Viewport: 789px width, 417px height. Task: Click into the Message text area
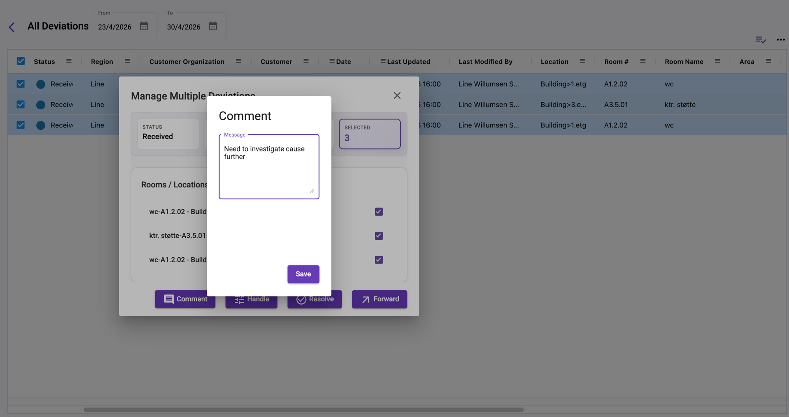click(x=269, y=167)
